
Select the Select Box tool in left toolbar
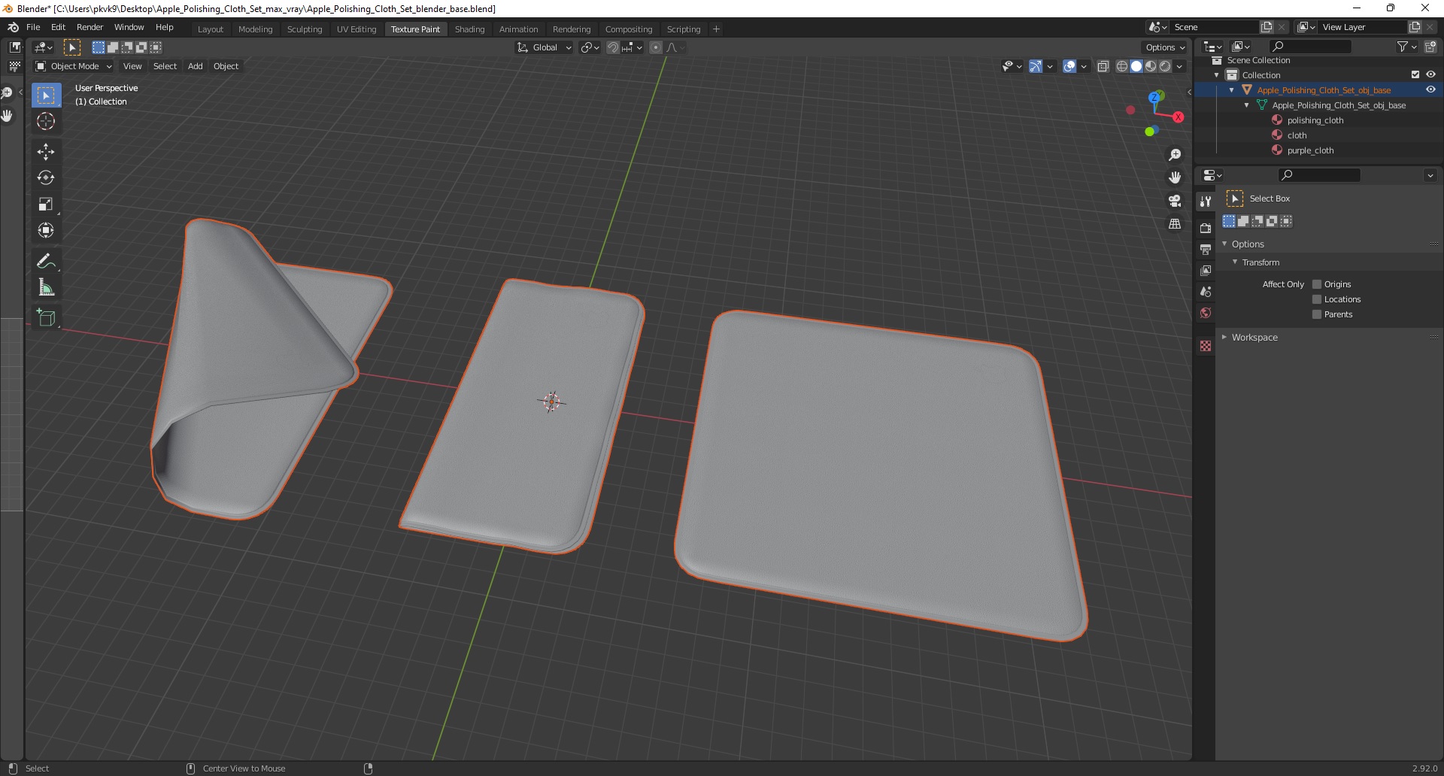[46, 95]
